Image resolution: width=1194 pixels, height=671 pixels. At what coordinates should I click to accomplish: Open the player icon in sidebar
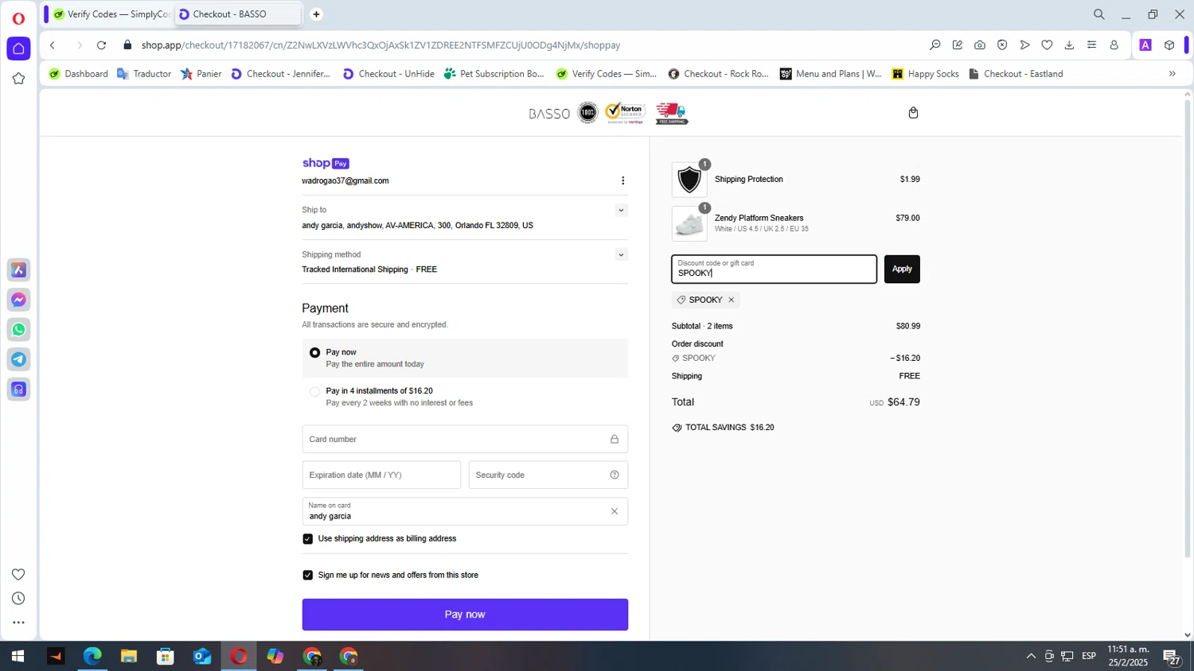tap(18, 390)
